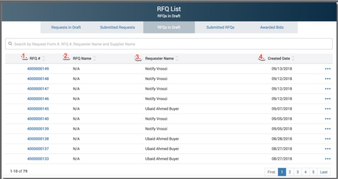Image resolution: width=338 pixels, height=179 pixels.
Task: Go to page 2 in pagination
Action: pyautogui.click(x=289, y=172)
